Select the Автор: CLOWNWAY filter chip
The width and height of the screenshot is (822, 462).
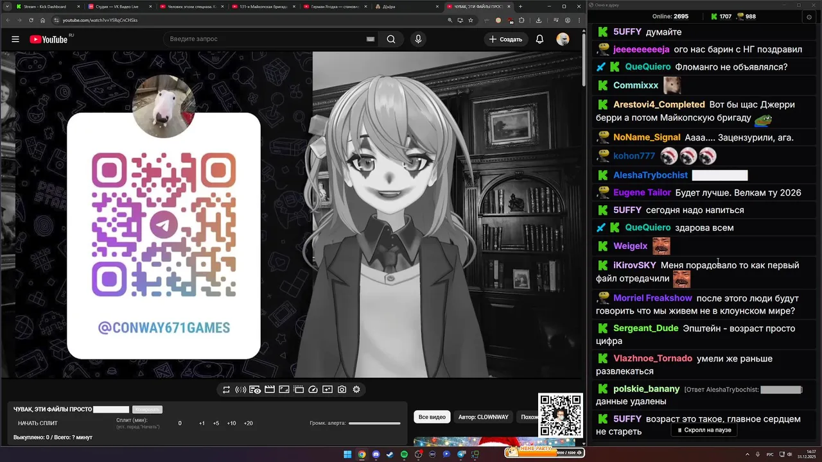click(x=483, y=417)
